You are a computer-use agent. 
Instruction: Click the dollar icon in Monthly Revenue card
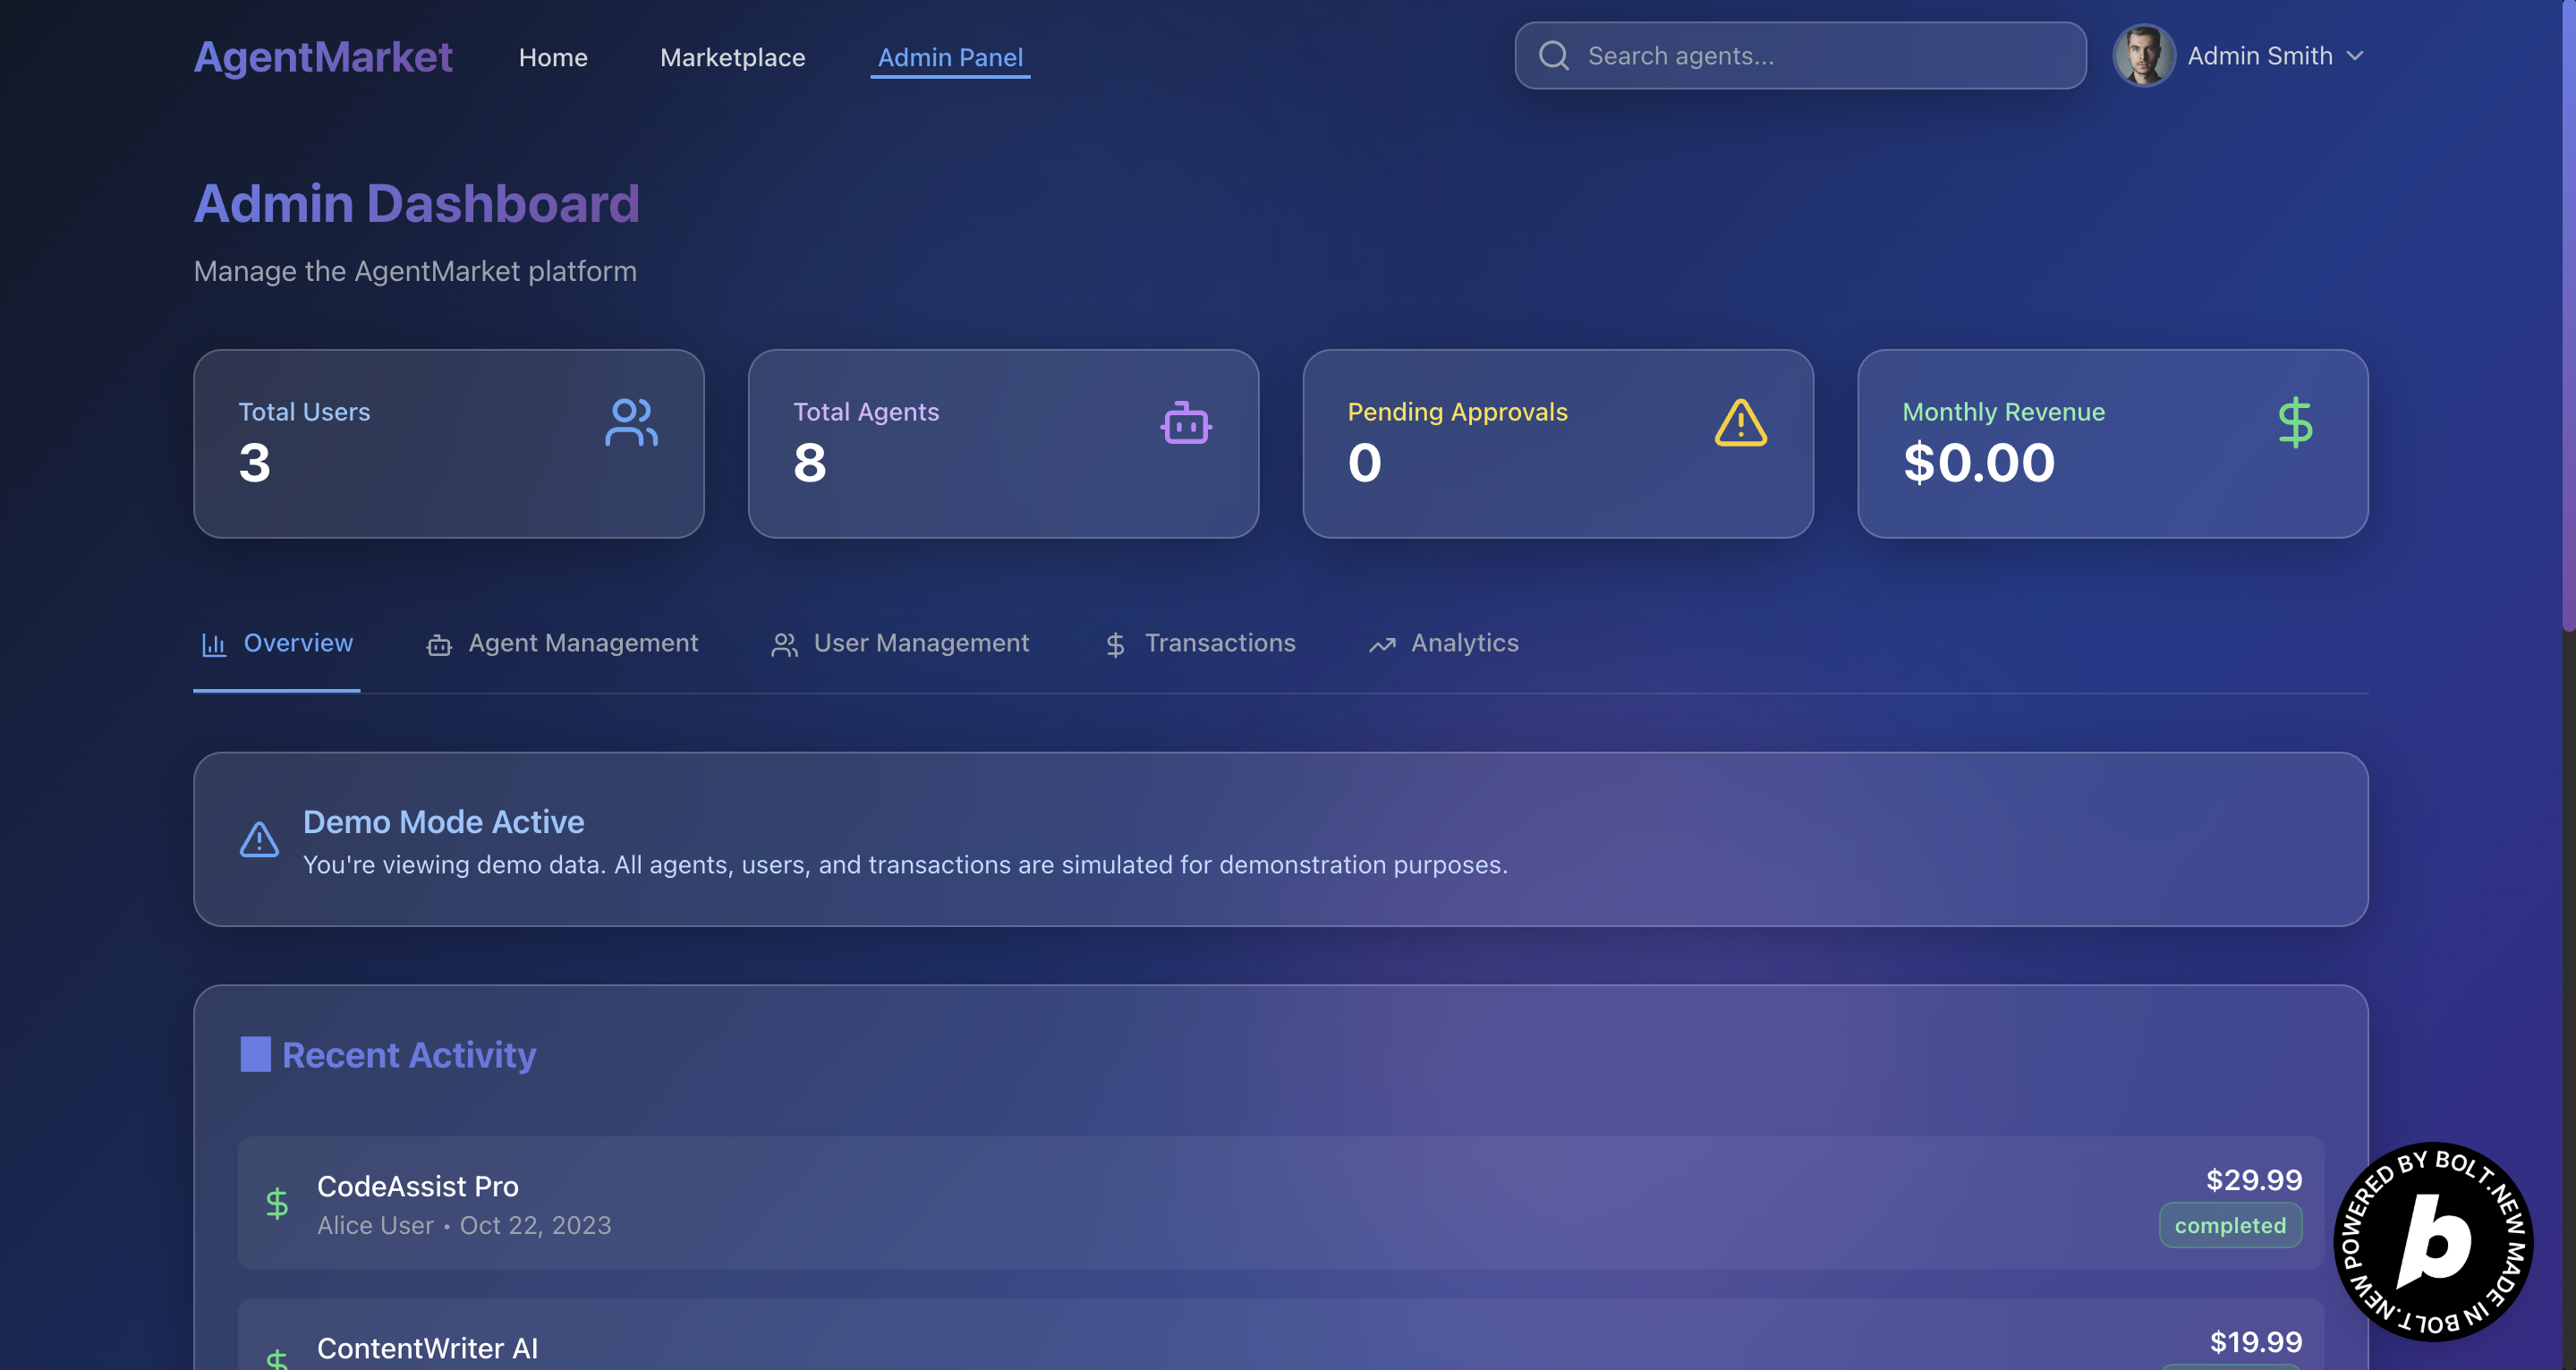point(2295,423)
